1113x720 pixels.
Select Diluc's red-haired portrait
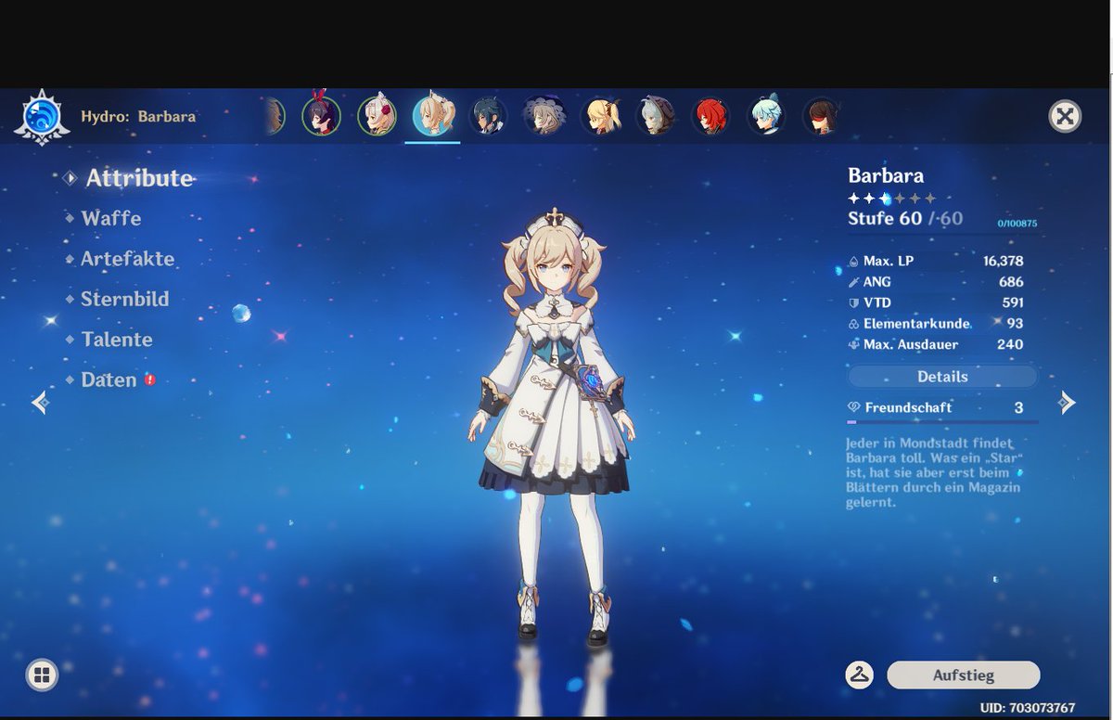click(x=710, y=116)
